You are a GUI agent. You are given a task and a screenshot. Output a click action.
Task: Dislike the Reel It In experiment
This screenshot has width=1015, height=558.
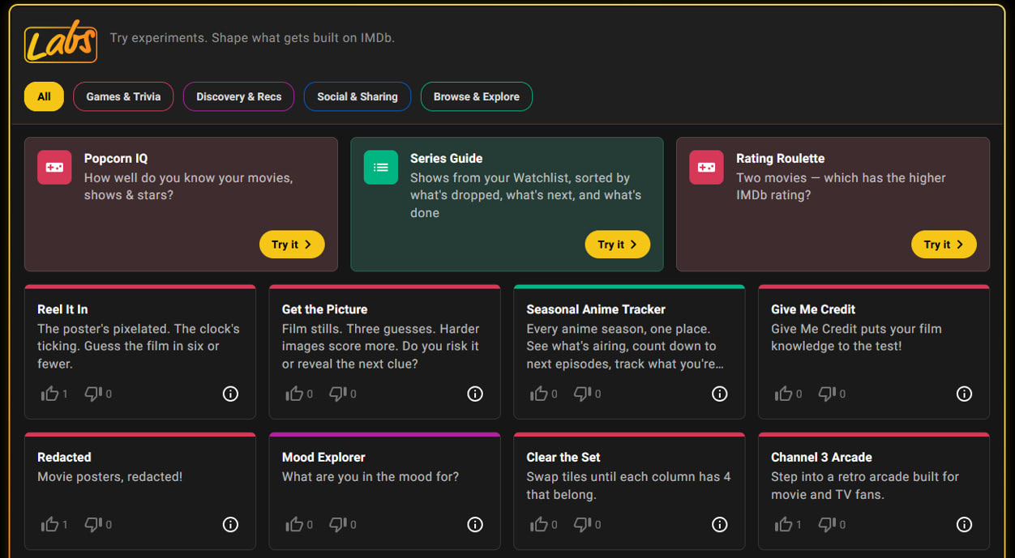tap(93, 394)
